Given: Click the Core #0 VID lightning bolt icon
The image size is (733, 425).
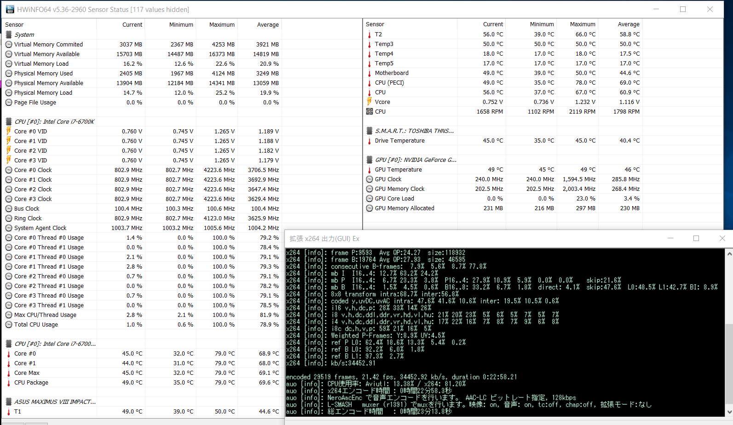Looking at the screenshot, I should pyautogui.click(x=9, y=131).
